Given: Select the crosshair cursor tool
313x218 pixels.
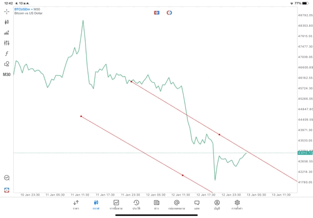Looking at the screenshot, I should [x=7, y=11].
